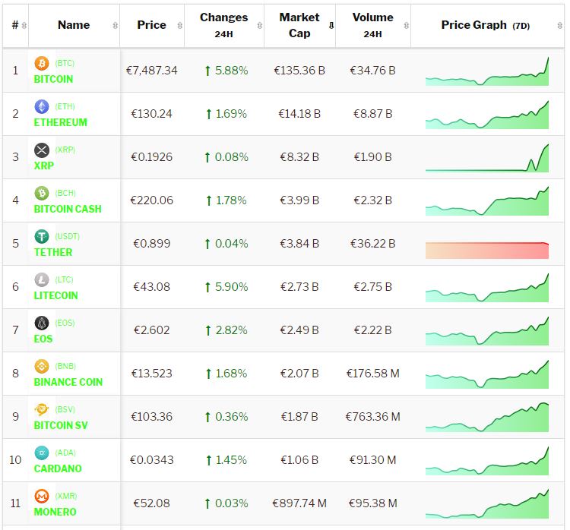Open the EOS coin link

coord(43,339)
